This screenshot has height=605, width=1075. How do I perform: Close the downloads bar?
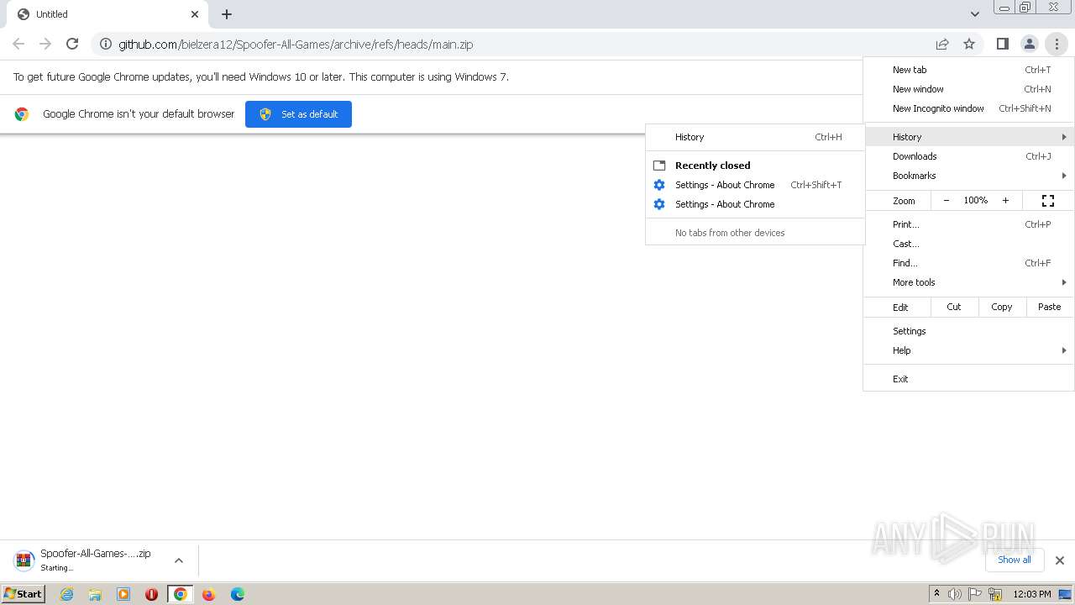point(1059,560)
